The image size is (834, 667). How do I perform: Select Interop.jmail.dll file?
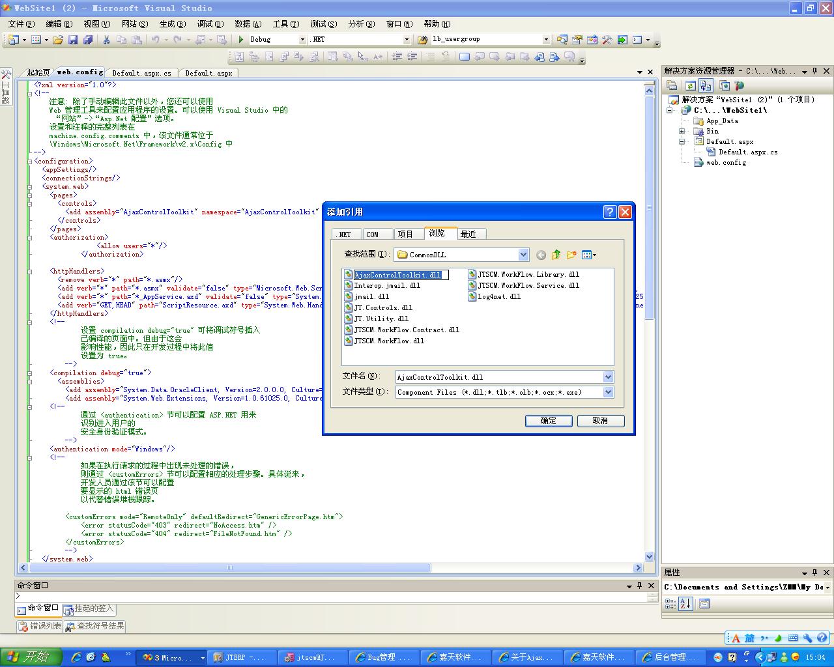coord(382,285)
